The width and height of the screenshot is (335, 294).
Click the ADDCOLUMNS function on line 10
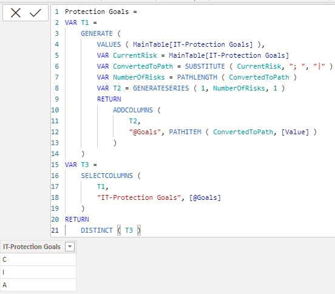(133, 110)
